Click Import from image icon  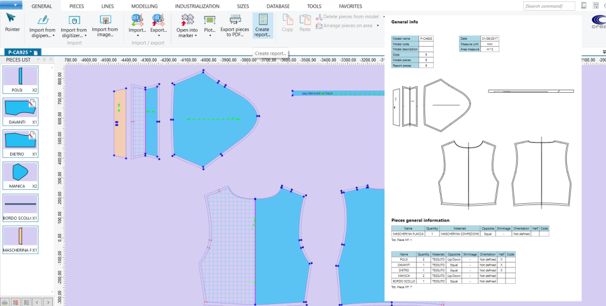pyautogui.click(x=105, y=20)
